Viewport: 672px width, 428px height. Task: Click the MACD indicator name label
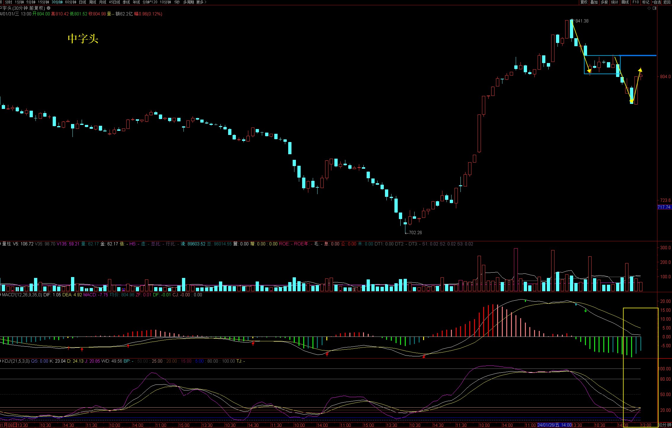pyautogui.click(x=22, y=295)
